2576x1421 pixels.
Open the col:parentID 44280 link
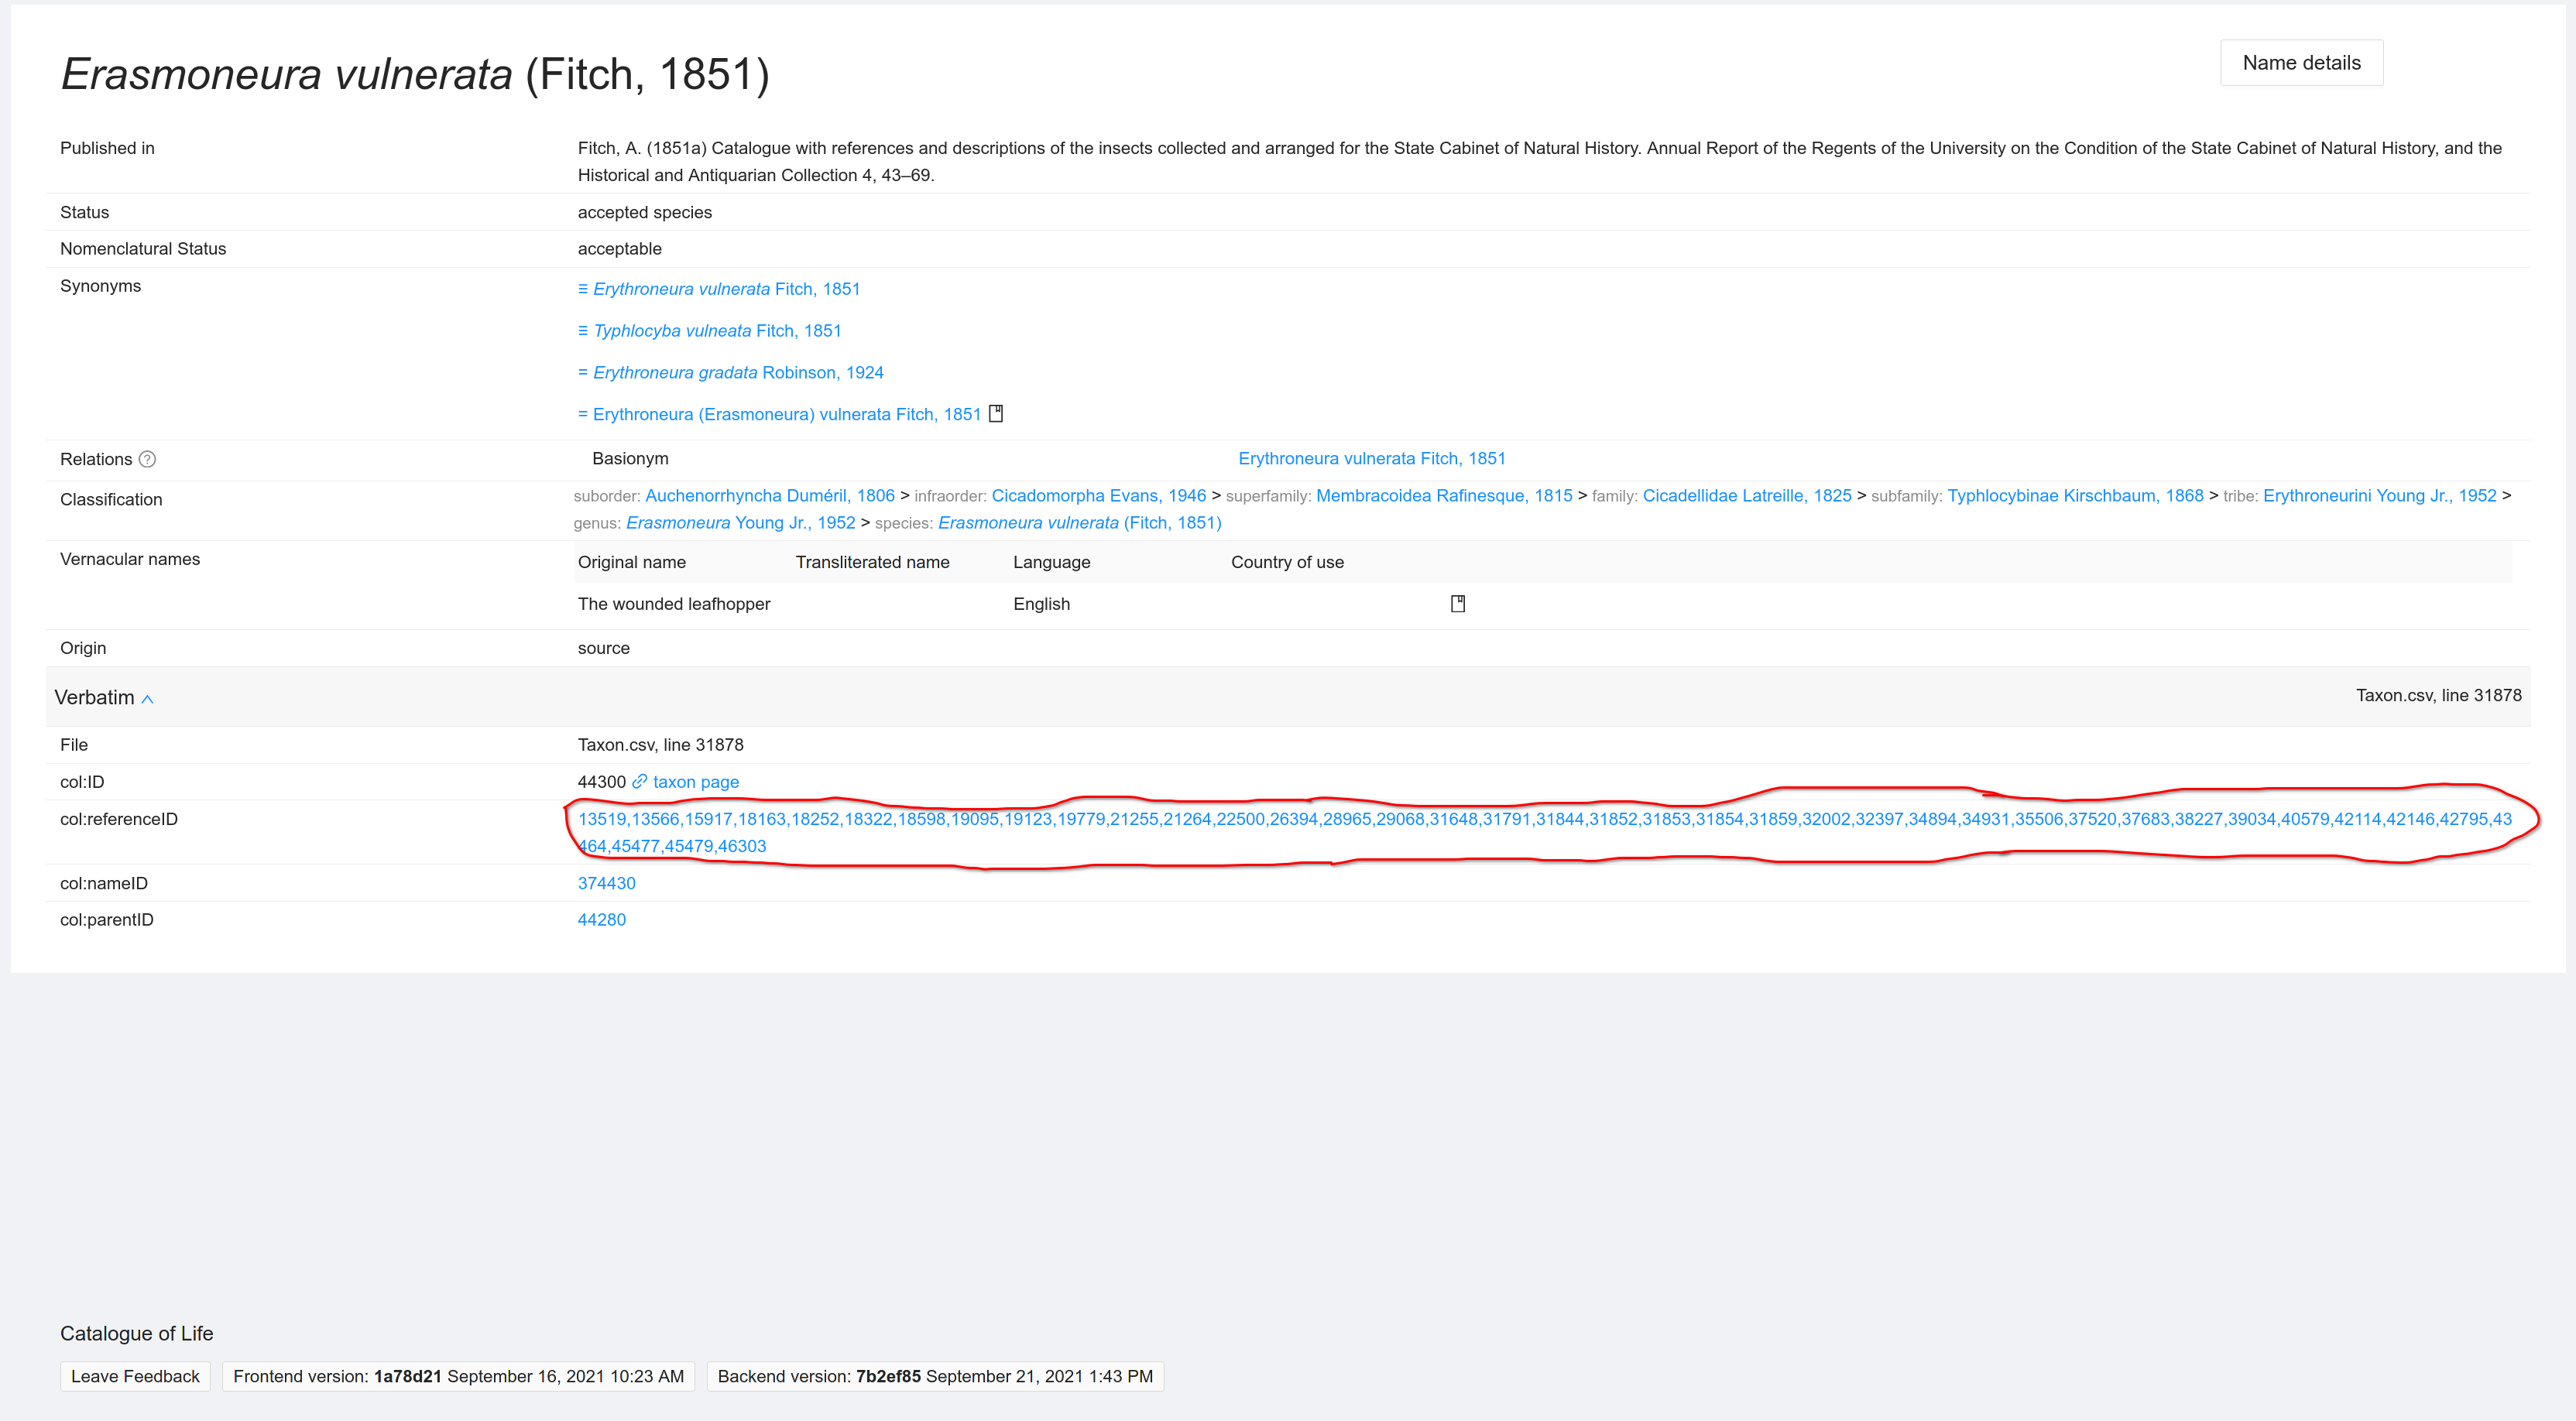coord(601,919)
